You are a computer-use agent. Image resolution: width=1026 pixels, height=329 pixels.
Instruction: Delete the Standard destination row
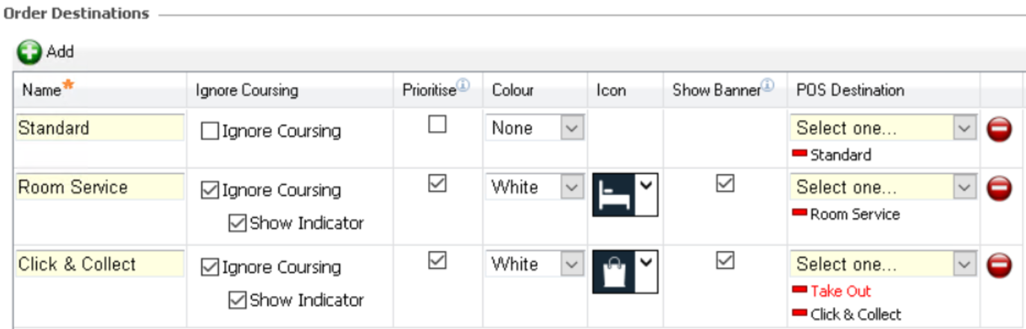coord(999,129)
